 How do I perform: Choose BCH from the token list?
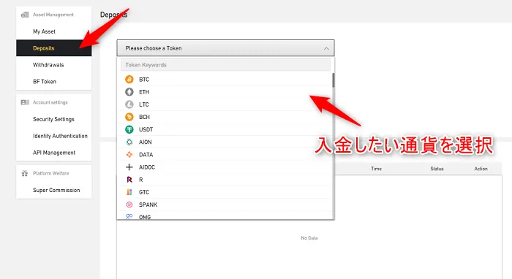(225, 117)
